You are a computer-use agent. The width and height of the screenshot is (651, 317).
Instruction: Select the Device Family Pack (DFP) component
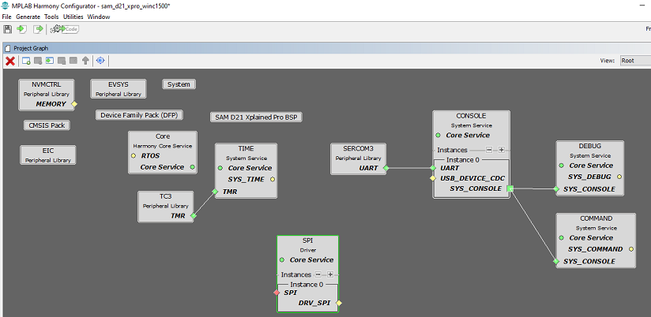138,114
